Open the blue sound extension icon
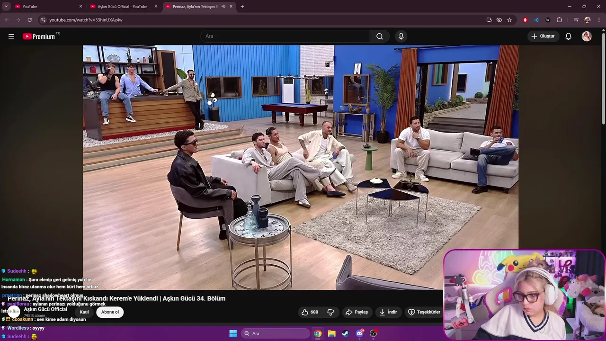 tap(536, 20)
